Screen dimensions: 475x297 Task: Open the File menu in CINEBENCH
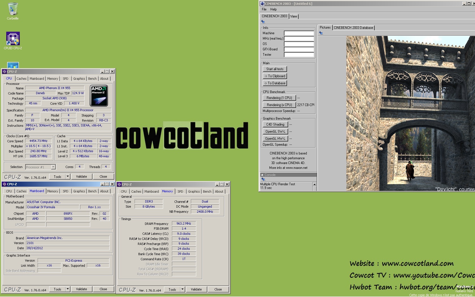tap(264, 9)
